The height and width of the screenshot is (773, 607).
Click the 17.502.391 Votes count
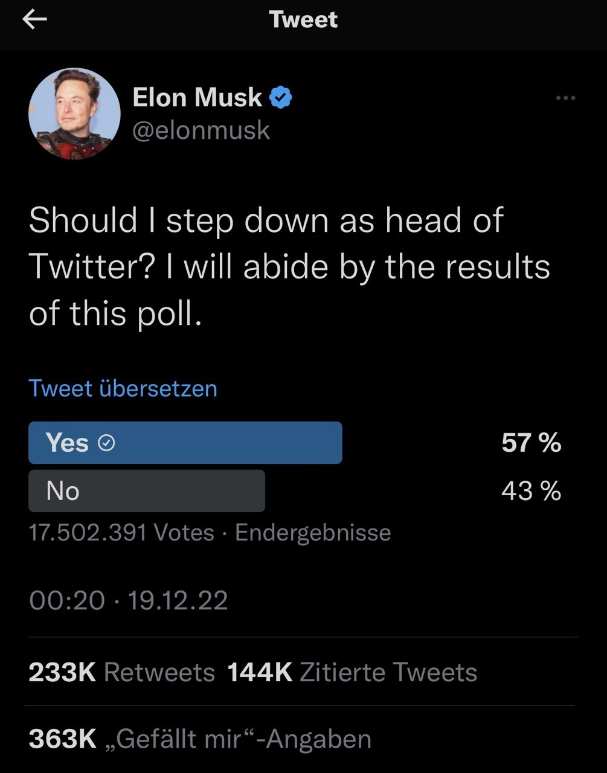click(x=121, y=533)
